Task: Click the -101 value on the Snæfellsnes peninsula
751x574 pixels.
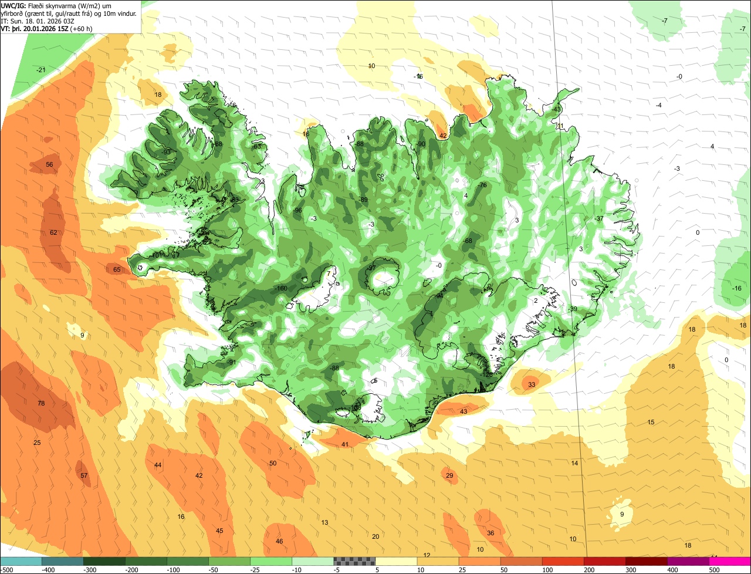Action: click(155, 255)
